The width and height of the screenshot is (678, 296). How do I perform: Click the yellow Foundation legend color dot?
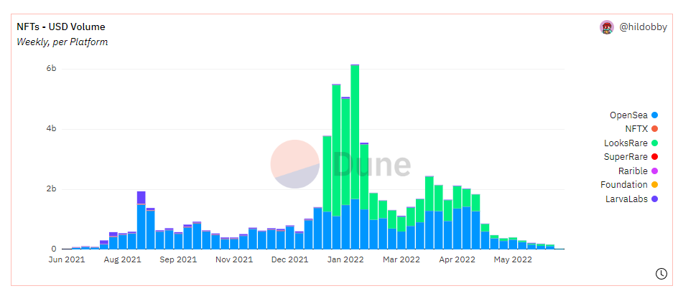(654, 185)
